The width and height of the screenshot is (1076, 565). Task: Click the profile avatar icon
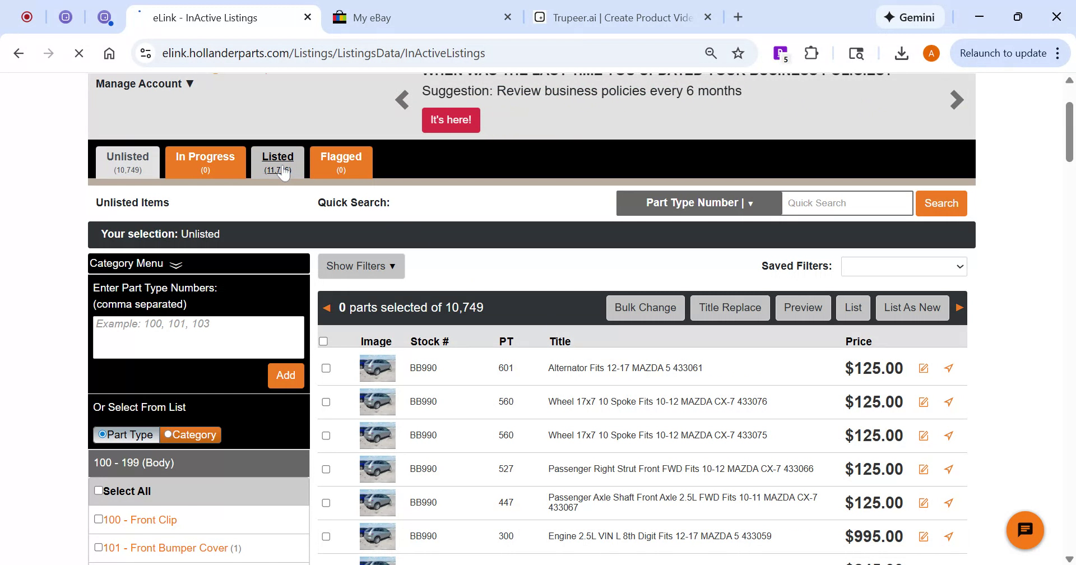tap(931, 53)
